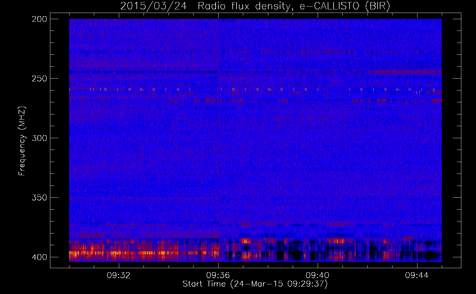Image resolution: width=476 pixels, height=294 pixels.
Task: Click the 350 frequency tick label
Action: click(39, 198)
